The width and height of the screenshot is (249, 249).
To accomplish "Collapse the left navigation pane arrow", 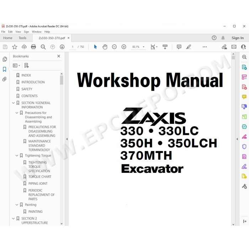I will tap(67, 139).
